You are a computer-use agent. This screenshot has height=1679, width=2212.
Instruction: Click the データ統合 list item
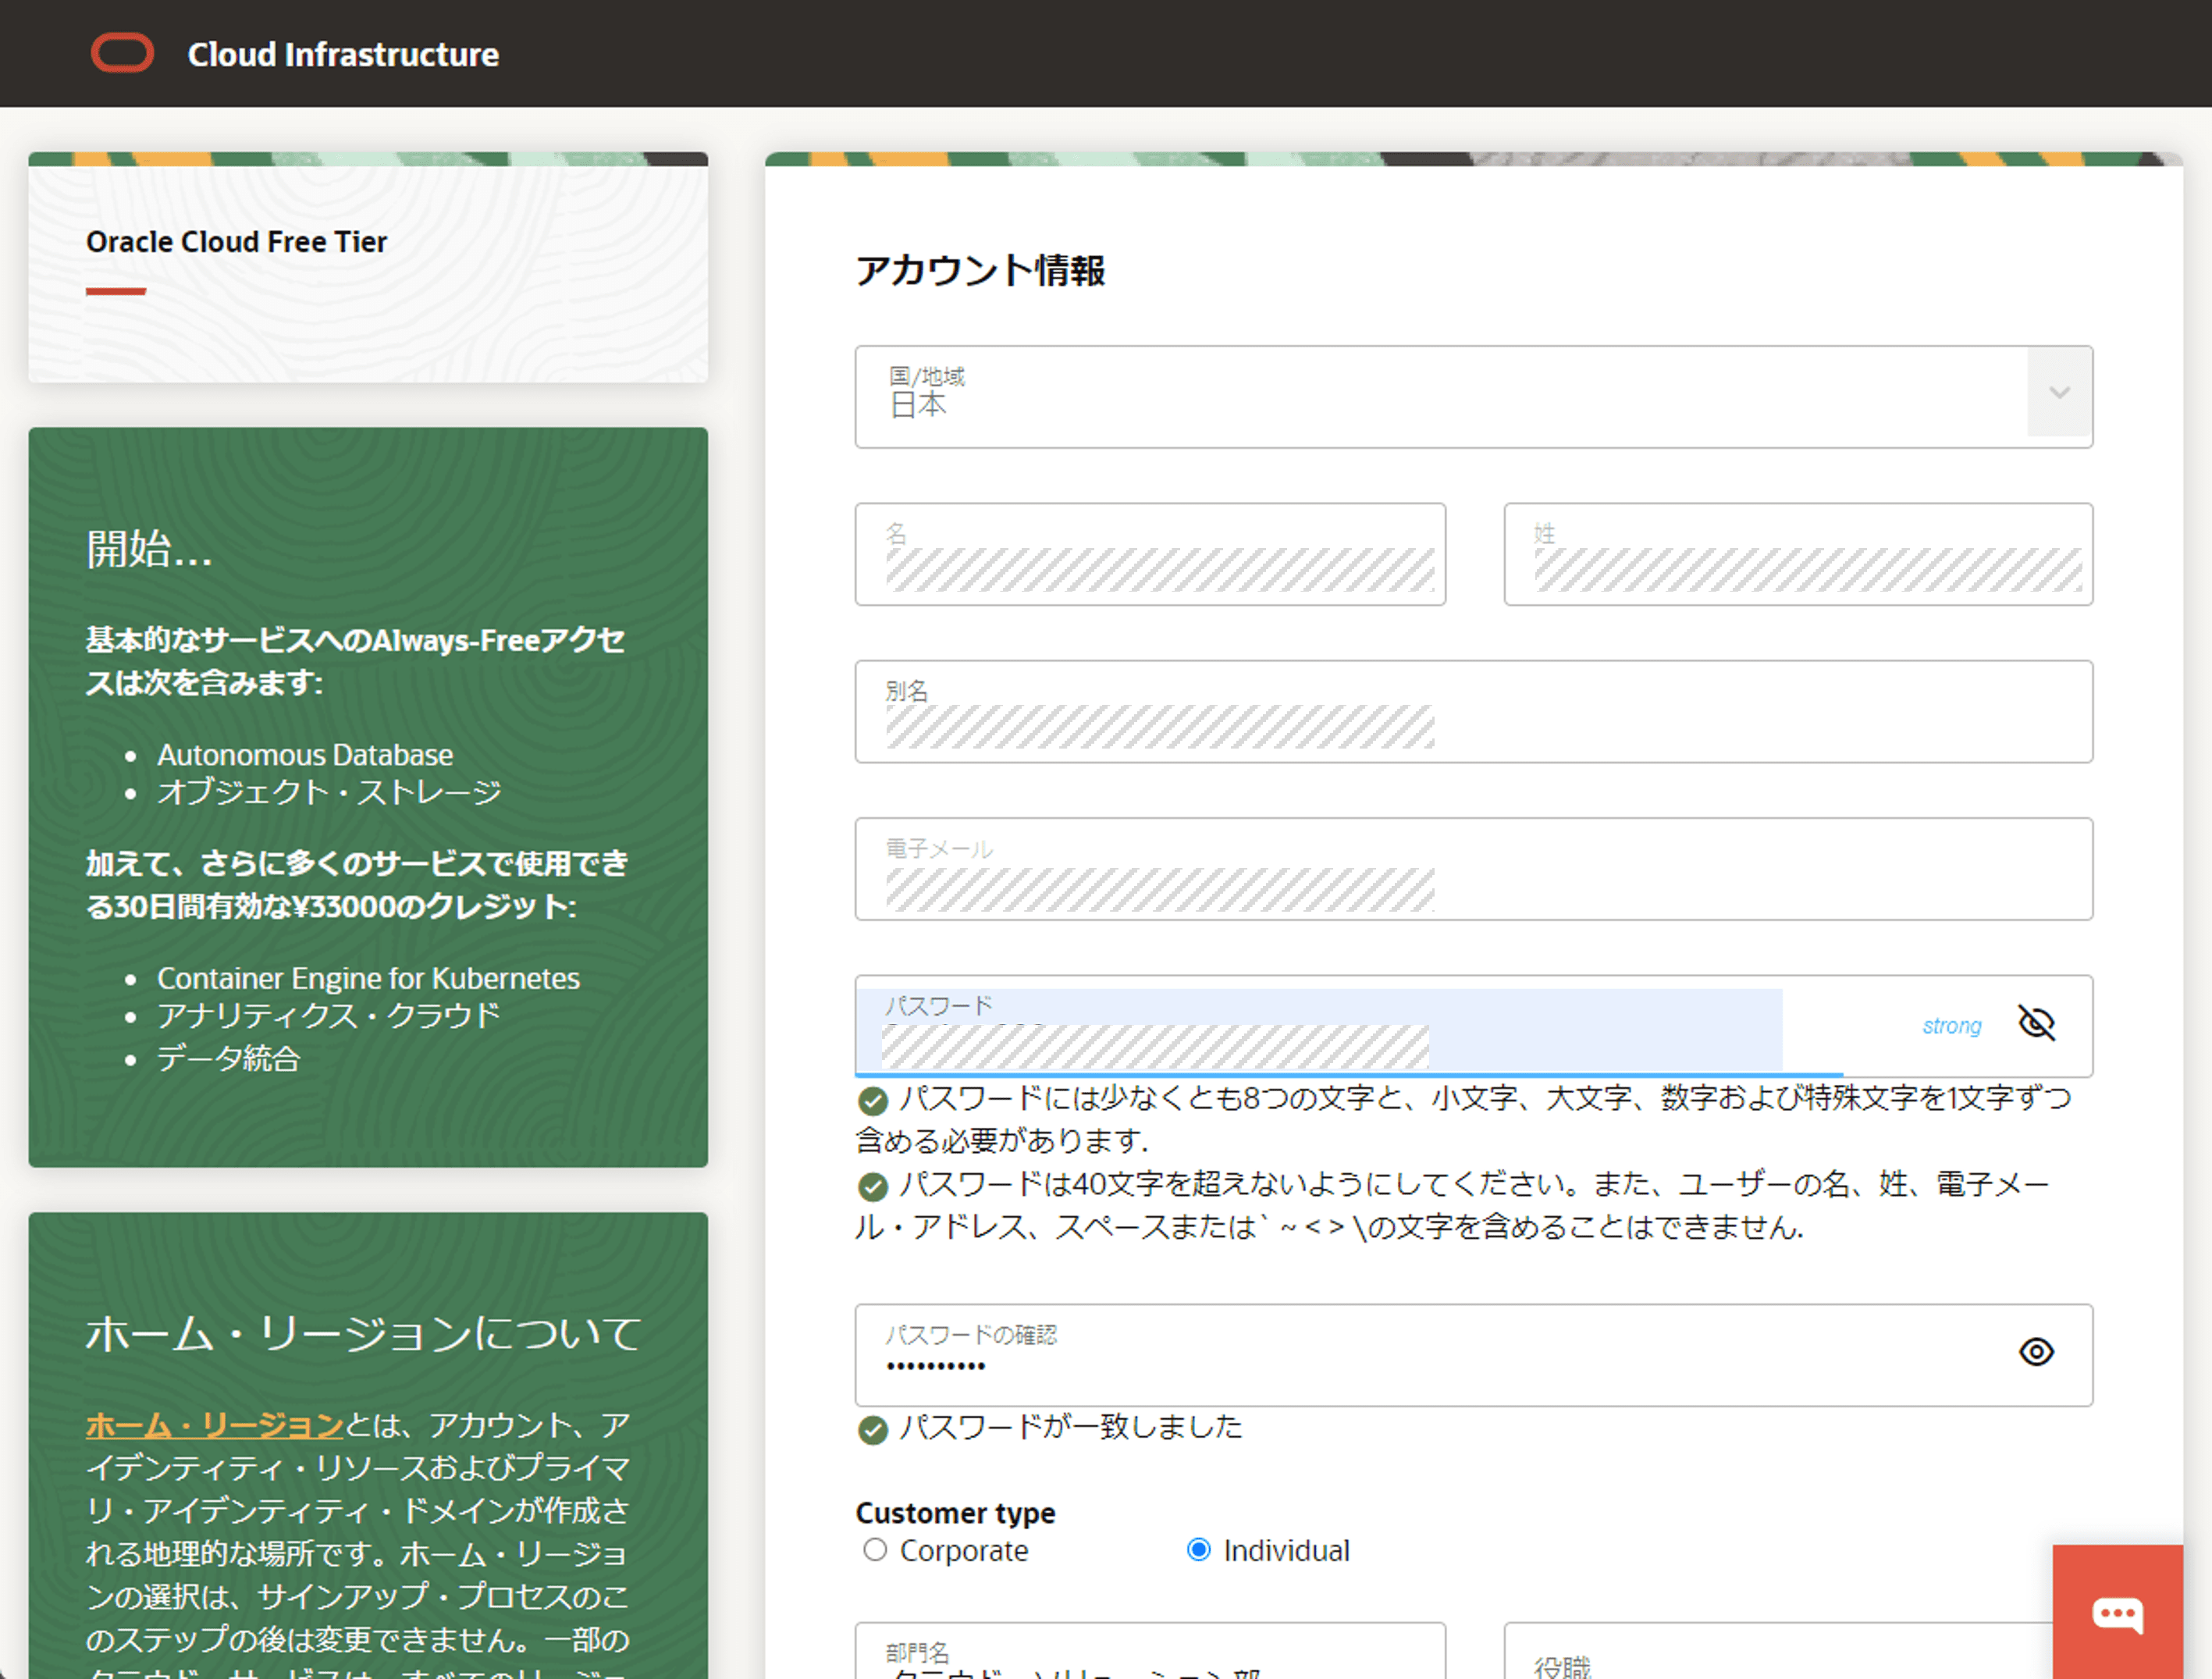(x=228, y=1058)
